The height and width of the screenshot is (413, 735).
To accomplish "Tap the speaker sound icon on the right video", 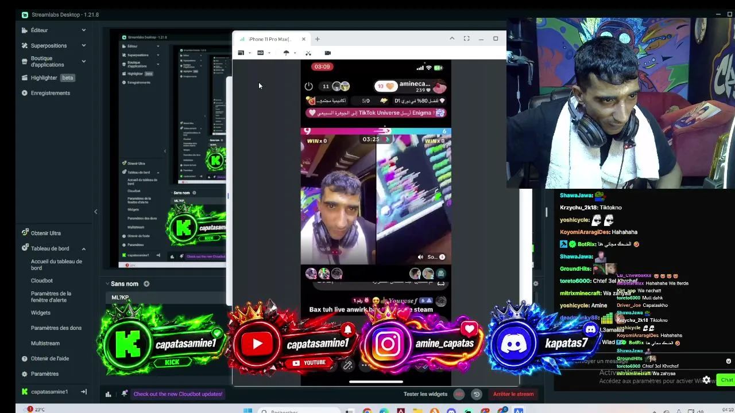I will [x=420, y=257].
